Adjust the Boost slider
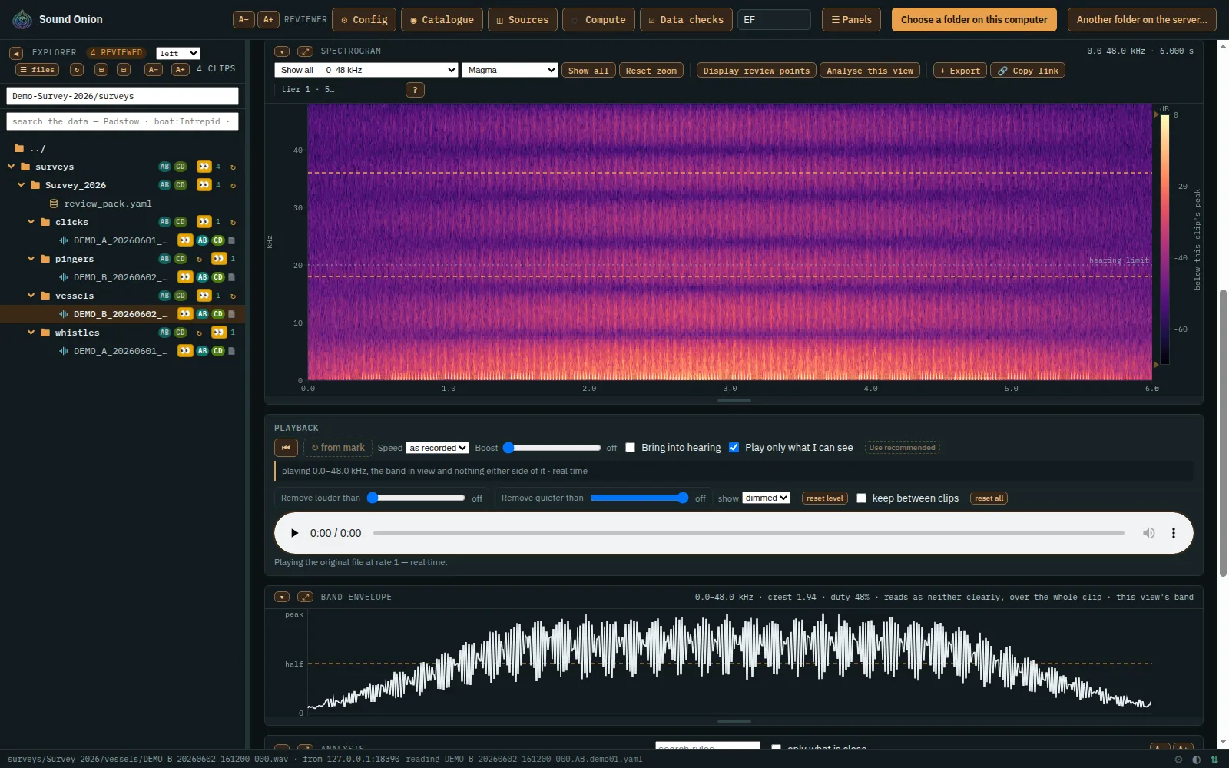Image resolution: width=1229 pixels, height=768 pixels. [552, 448]
